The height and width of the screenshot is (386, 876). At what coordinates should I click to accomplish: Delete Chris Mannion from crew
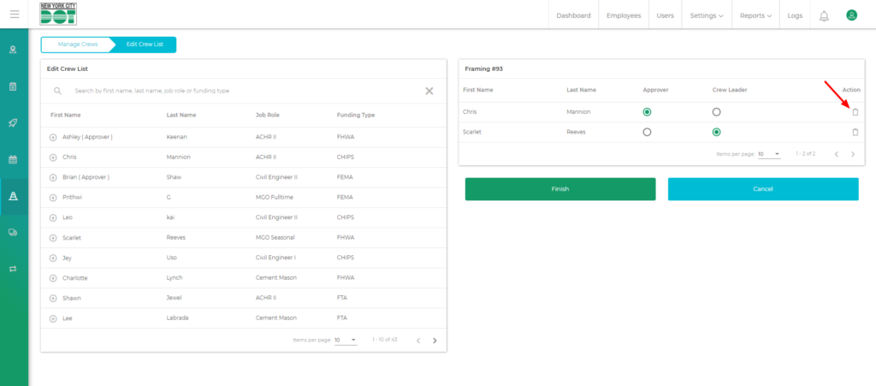855,112
